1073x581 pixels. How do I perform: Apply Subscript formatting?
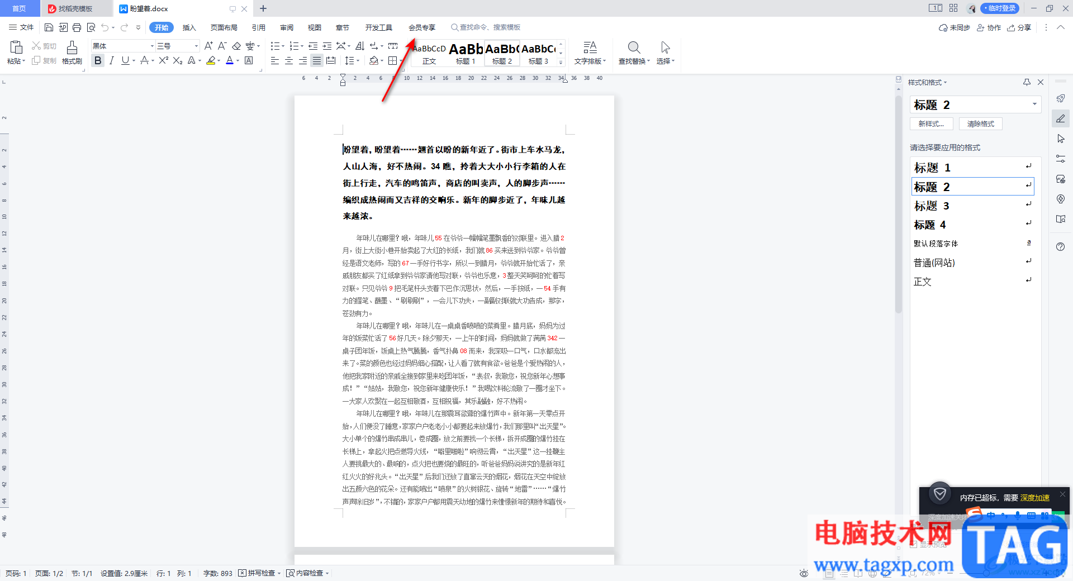point(178,60)
